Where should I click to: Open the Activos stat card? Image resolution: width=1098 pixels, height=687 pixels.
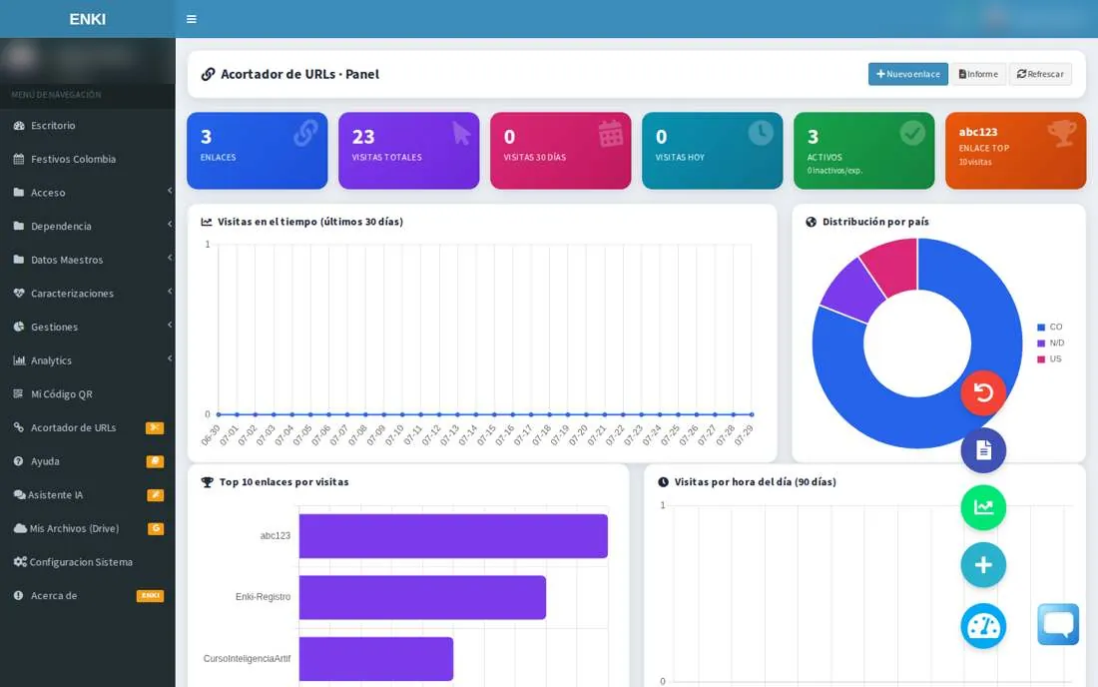coord(864,151)
